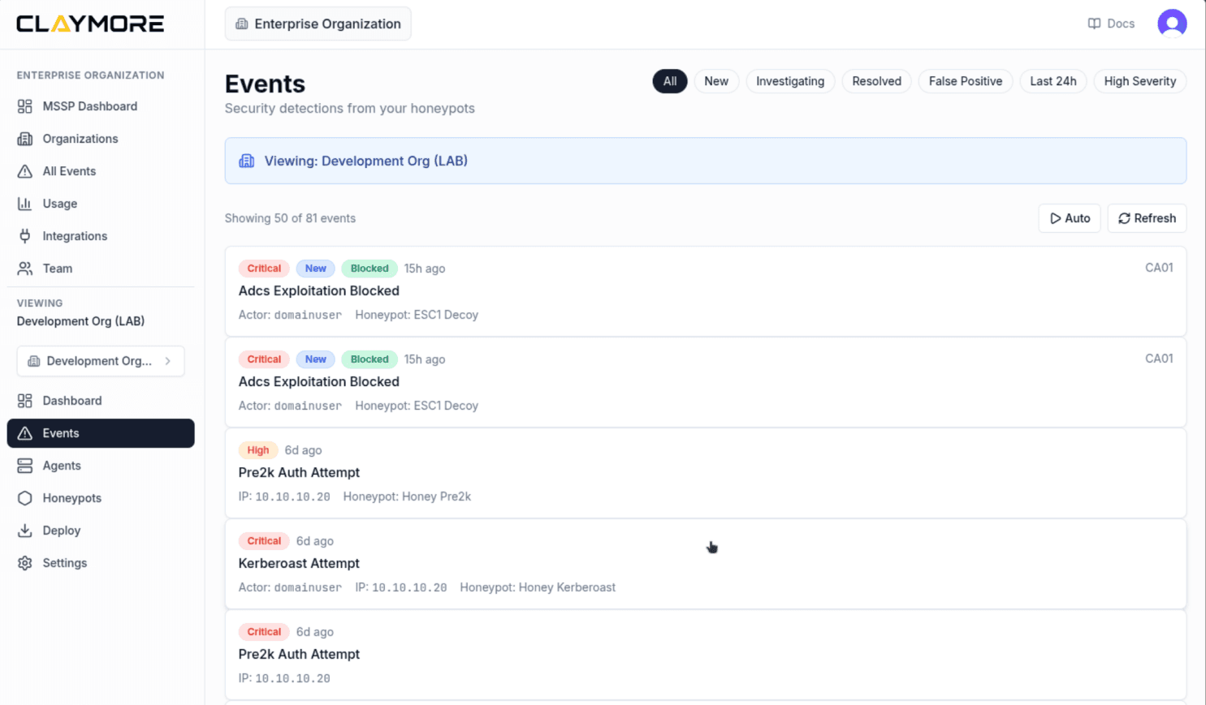Click the "Honeypot: Honey Pre2k" text
Screen dimensions: 1206x705
[x=407, y=497]
